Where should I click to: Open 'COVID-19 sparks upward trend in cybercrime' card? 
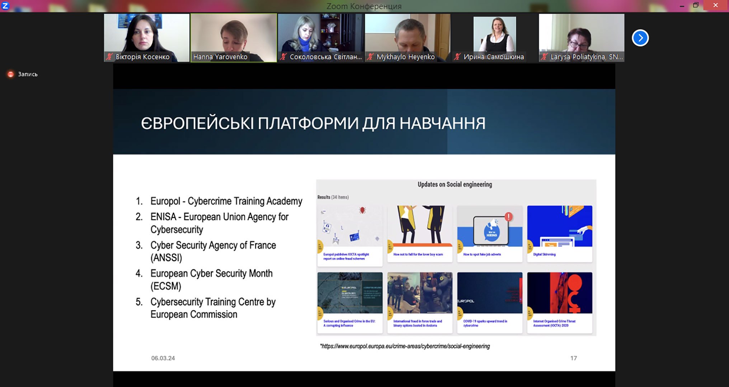point(490,303)
